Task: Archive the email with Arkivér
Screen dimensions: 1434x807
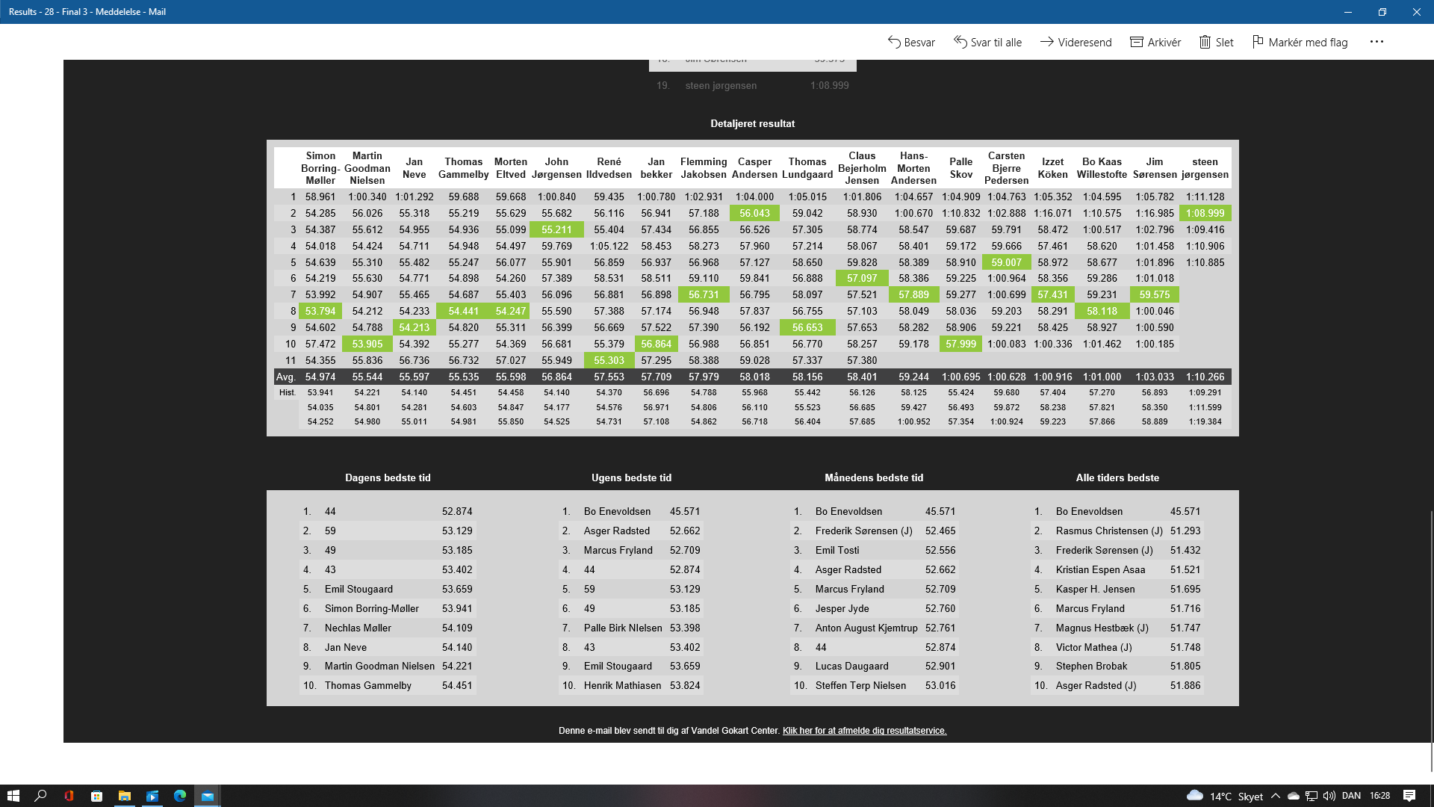Action: point(1155,43)
